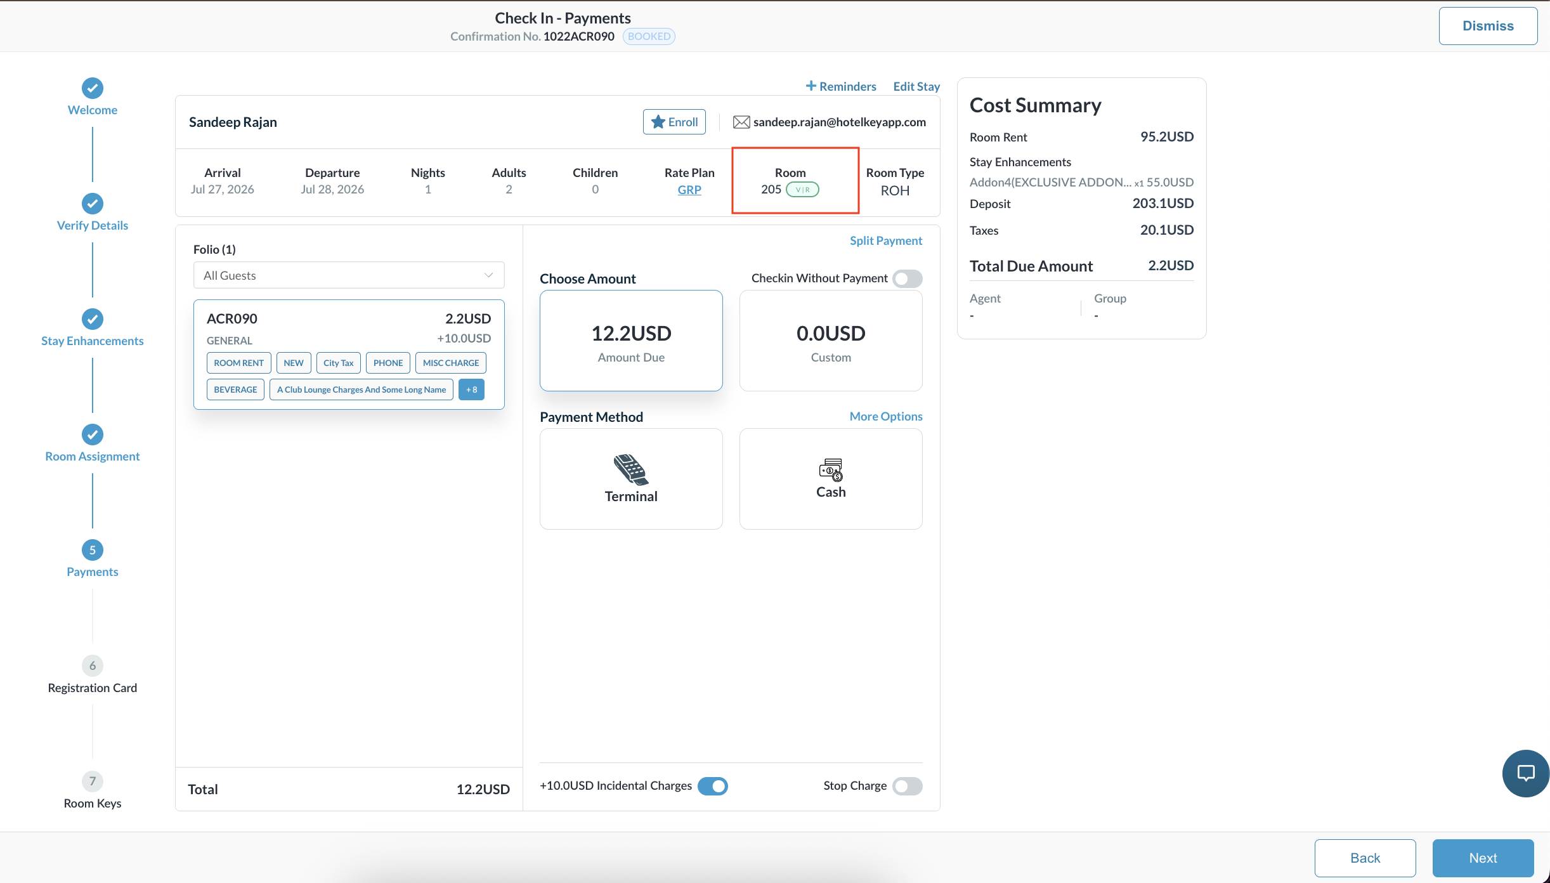Go to the Stay Enhancements step label
1550x883 pixels.
(x=93, y=341)
